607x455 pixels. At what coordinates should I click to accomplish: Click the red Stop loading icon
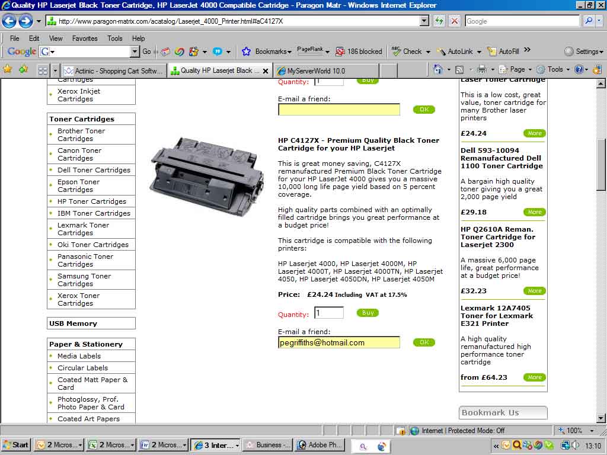(454, 21)
